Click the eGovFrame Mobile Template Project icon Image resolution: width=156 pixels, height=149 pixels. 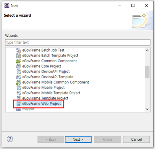18,93
